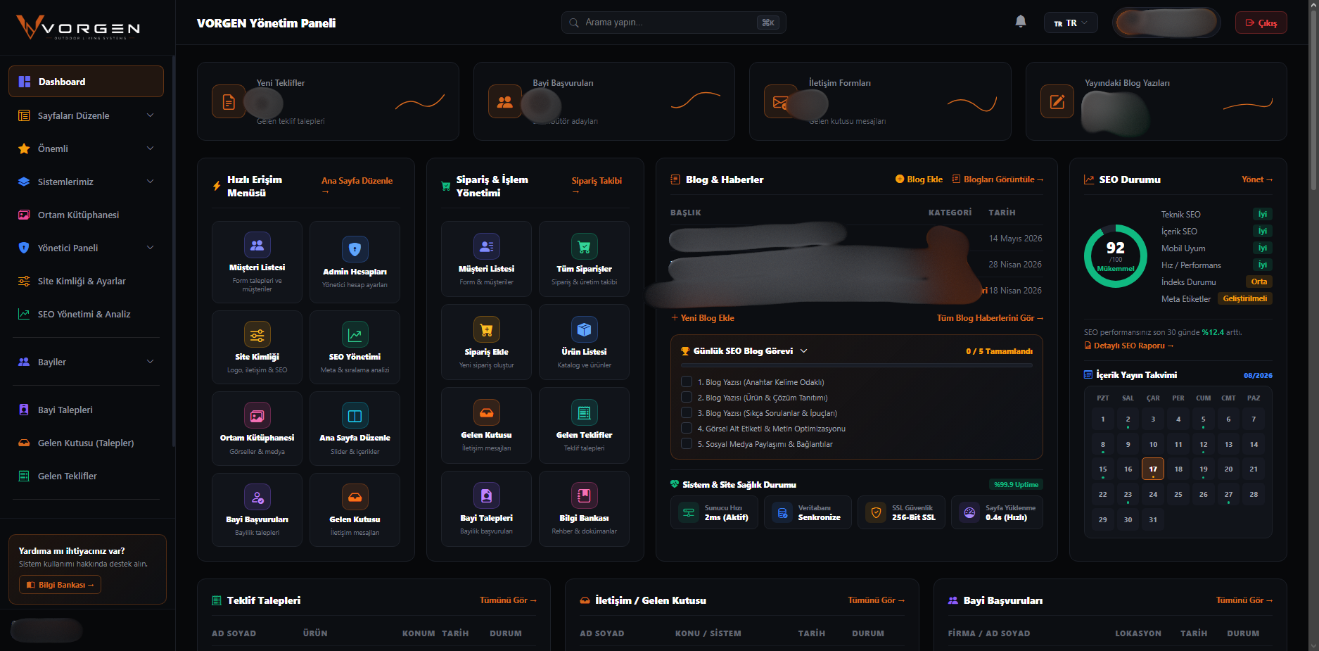Open Müşteri Listesi in Hızlı Erişim Menüsü
The height and width of the screenshot is (651, 1319).
point(257,262)
